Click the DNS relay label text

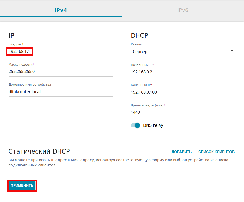tap(153, 125)
